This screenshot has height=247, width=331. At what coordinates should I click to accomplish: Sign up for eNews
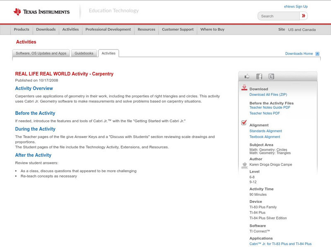click(x=295, y=6)
